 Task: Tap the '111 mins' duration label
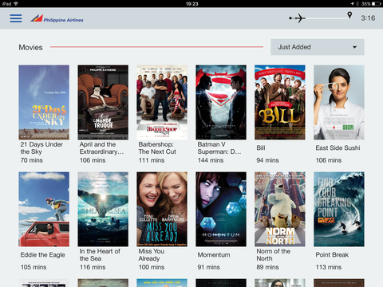pos(152,160)
